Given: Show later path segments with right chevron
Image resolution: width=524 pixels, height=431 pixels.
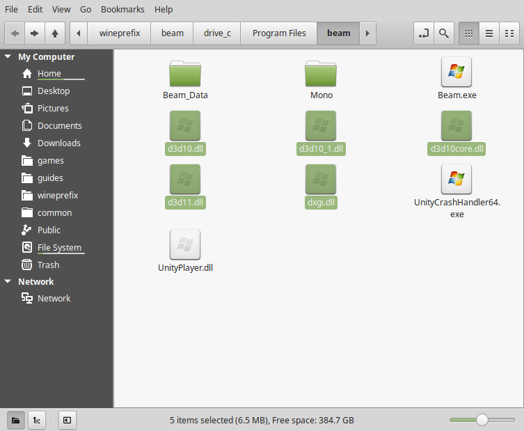Looking at the screenshot, I should tap(367, 33).
